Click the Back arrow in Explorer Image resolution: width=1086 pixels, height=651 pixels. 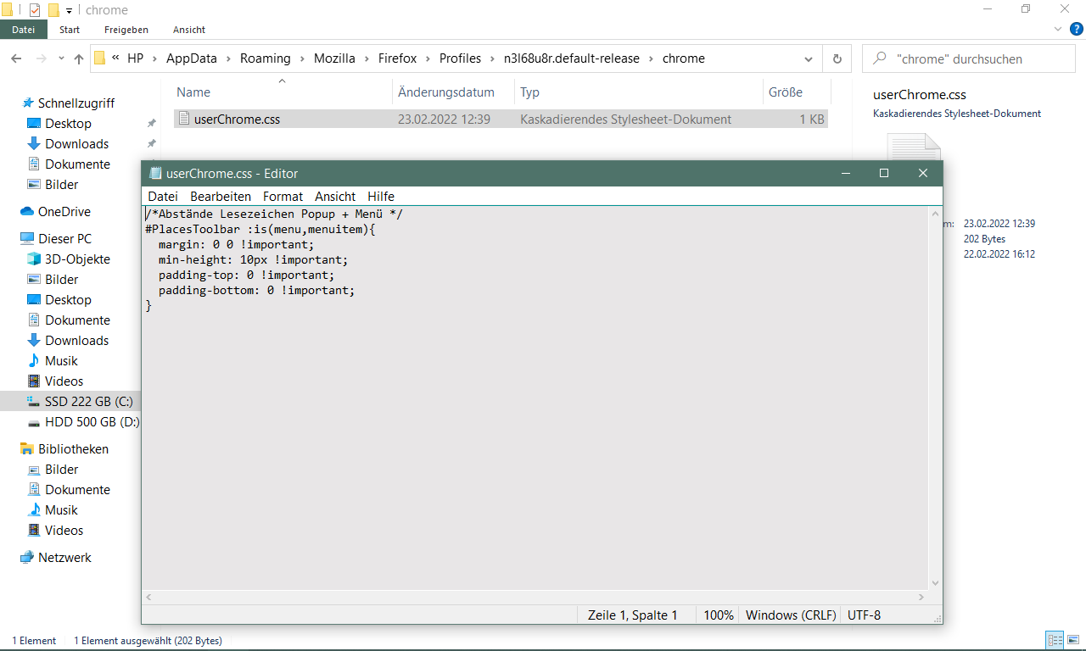pyautogui.click(x=17, y=58)
